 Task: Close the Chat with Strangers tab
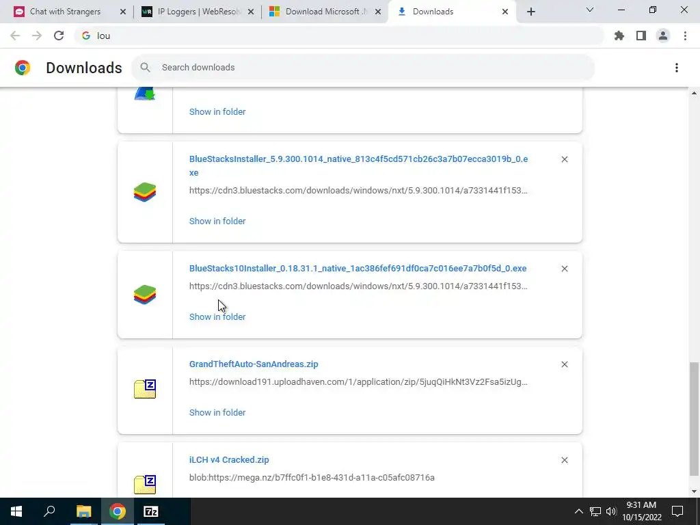pyautogui.click(x=123, y=12)
